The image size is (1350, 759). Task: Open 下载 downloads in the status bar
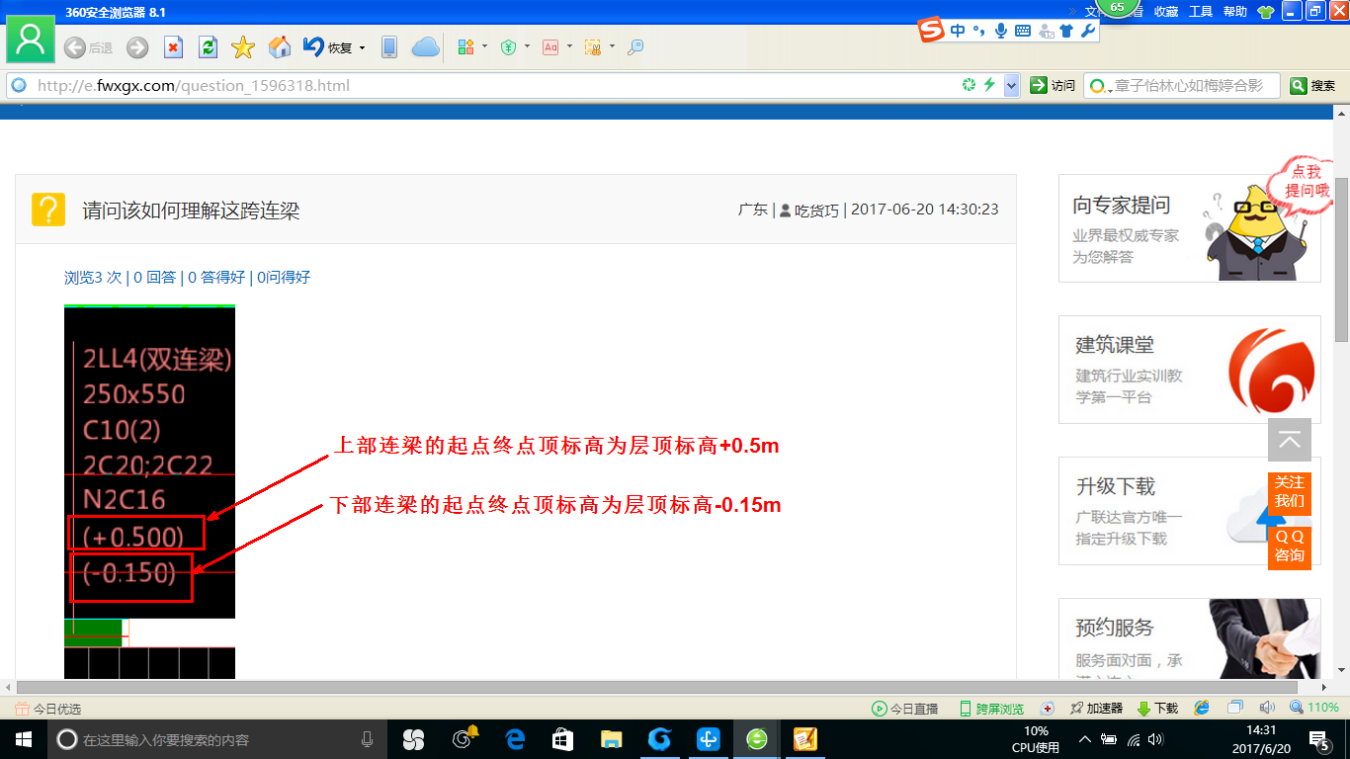1157,709
